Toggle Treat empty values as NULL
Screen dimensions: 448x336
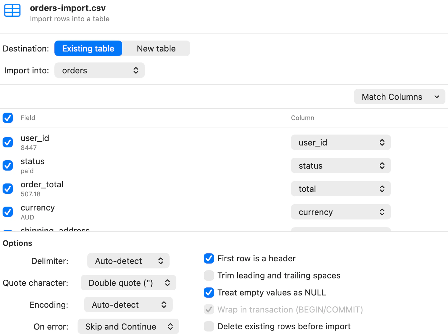[x=209, y=293]
